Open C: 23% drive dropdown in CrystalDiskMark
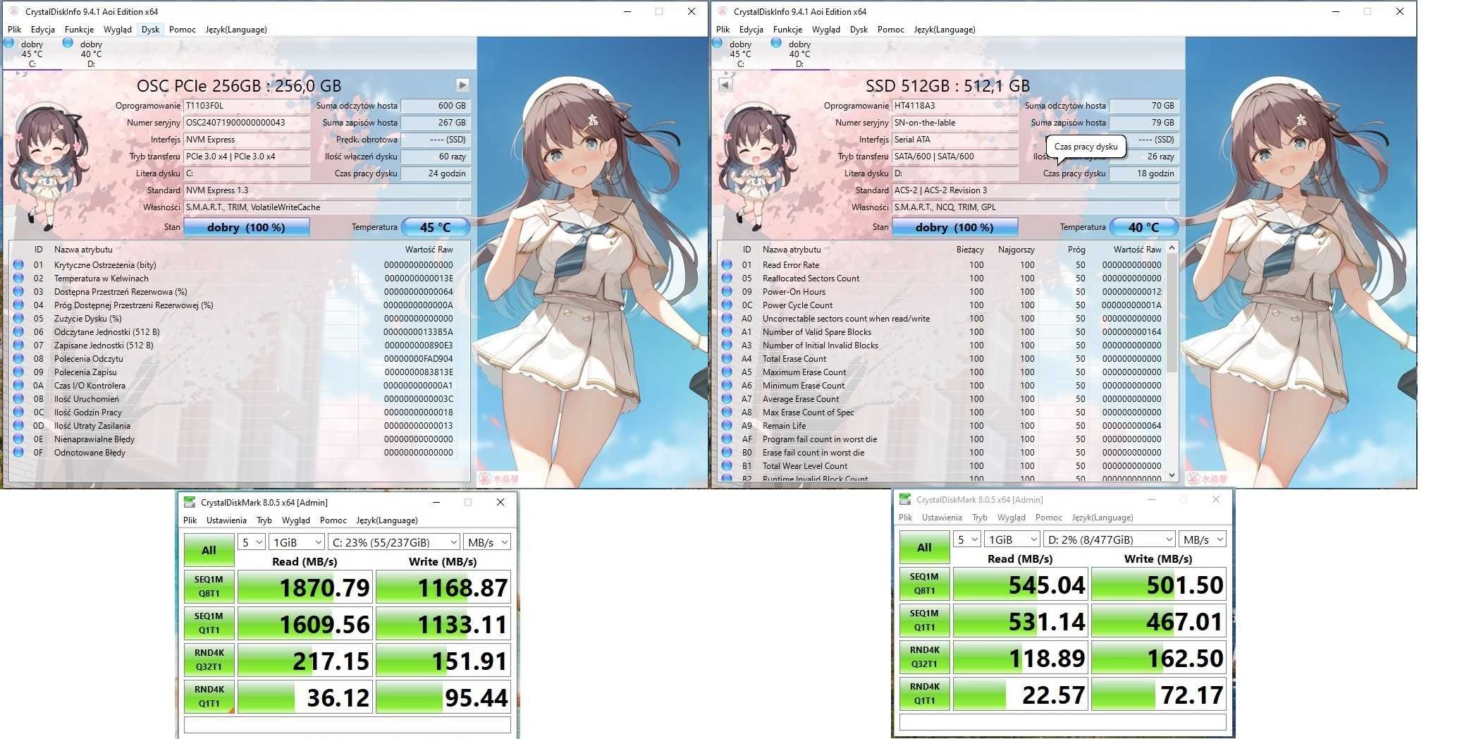1462x739 pixels. click(x=393, y=542)
